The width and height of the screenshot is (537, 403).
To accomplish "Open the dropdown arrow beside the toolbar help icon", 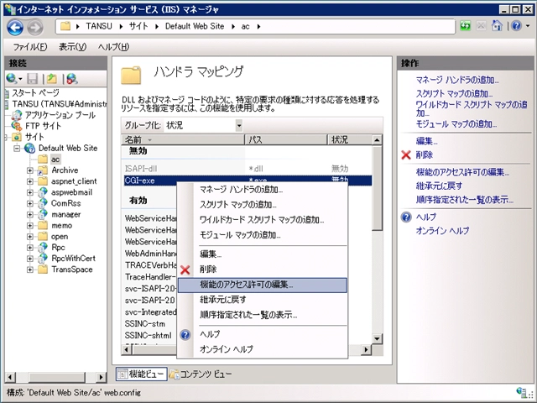I will click(x=528, y=26).
